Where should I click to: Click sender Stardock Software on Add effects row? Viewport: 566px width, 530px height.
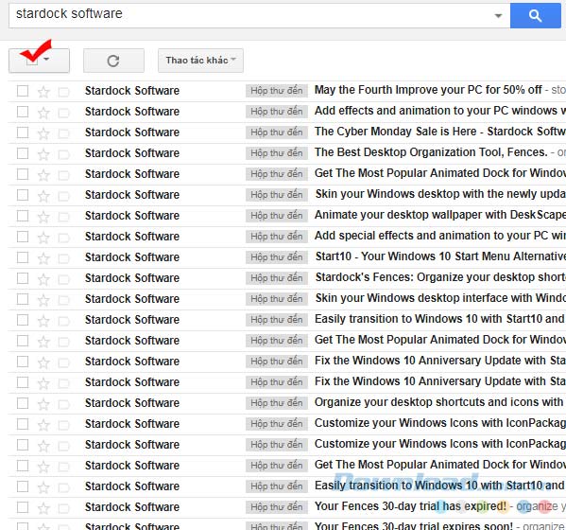(x=132, y=112)
